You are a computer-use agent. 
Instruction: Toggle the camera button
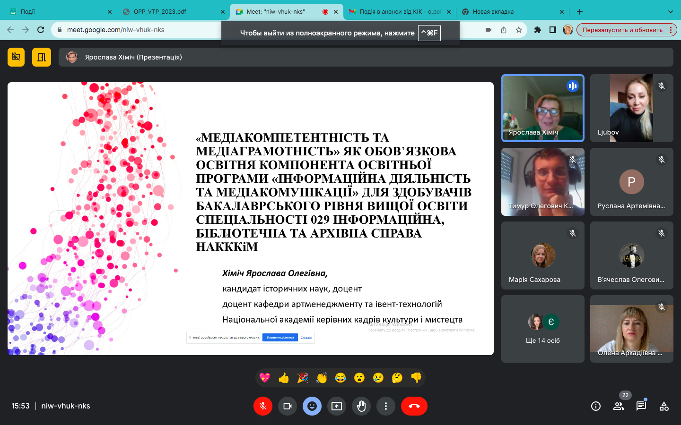click(288, 406)
